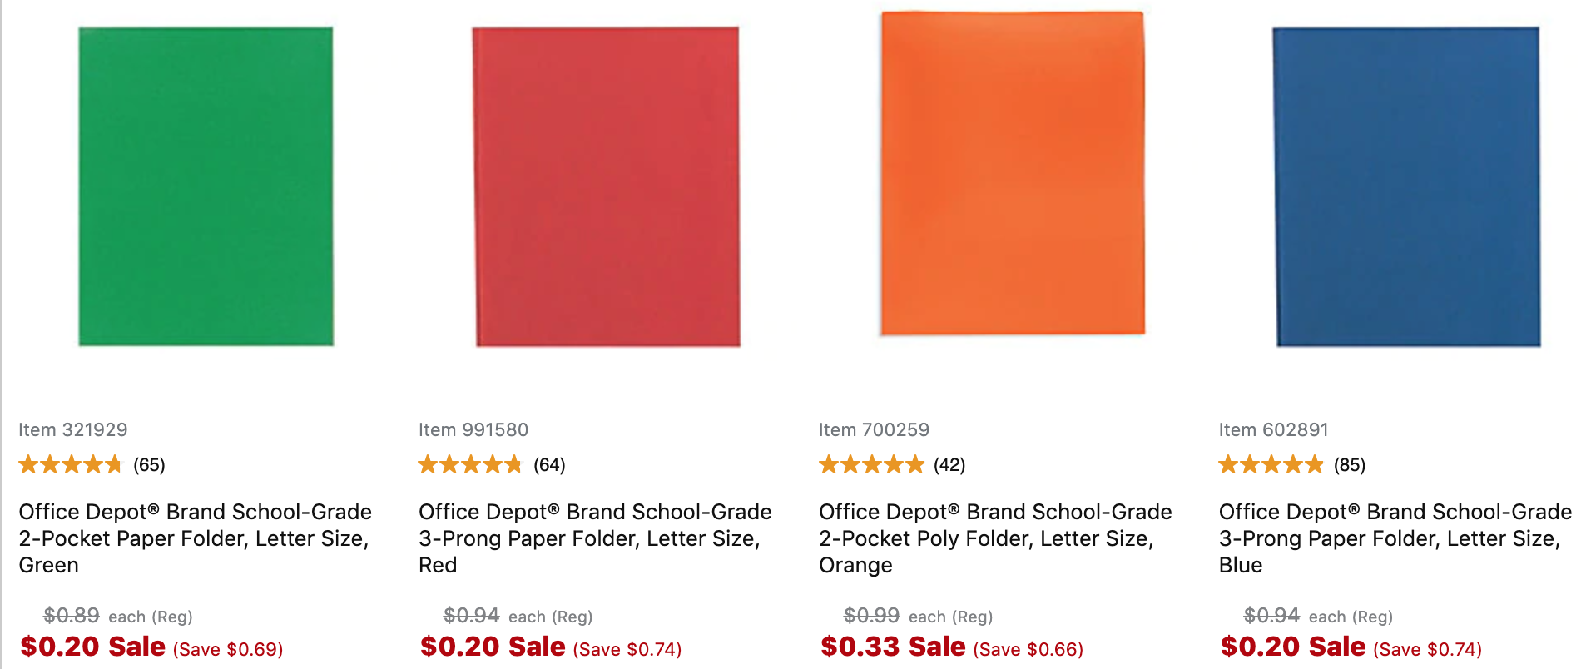This screenshot has height=669, width=1591.
Task: Open the blue folder product image
Action: (x=1406, y=186)
